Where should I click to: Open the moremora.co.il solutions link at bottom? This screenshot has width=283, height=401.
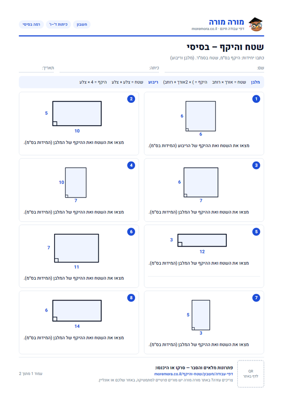click(194, 374)
